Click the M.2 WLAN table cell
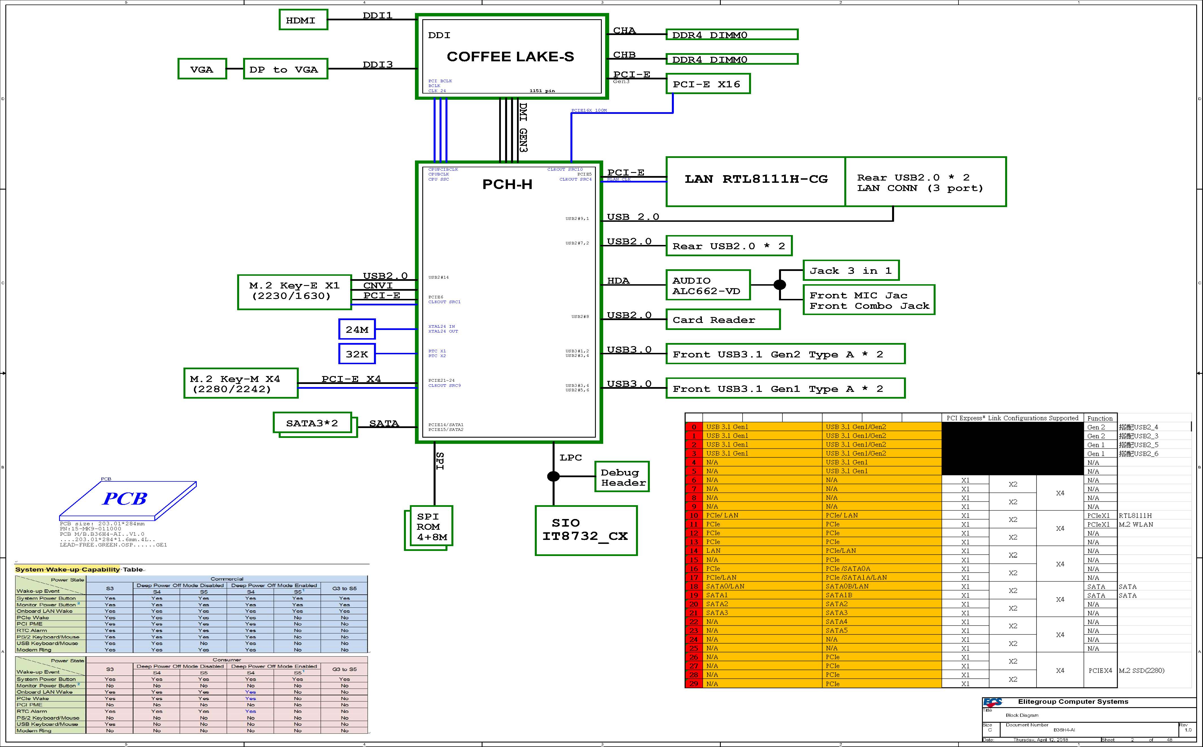This screenshot has height=747, width=1203. [1136, 524]
